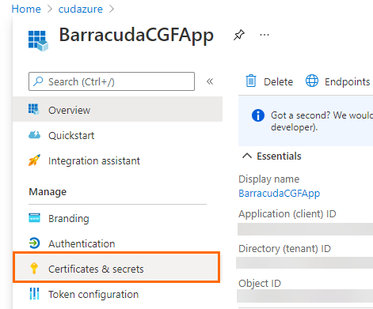Image resolution: width=373 pixels, height=309 pixels.
Task: Click the Object ID label
Action: (x=260, y=284)
